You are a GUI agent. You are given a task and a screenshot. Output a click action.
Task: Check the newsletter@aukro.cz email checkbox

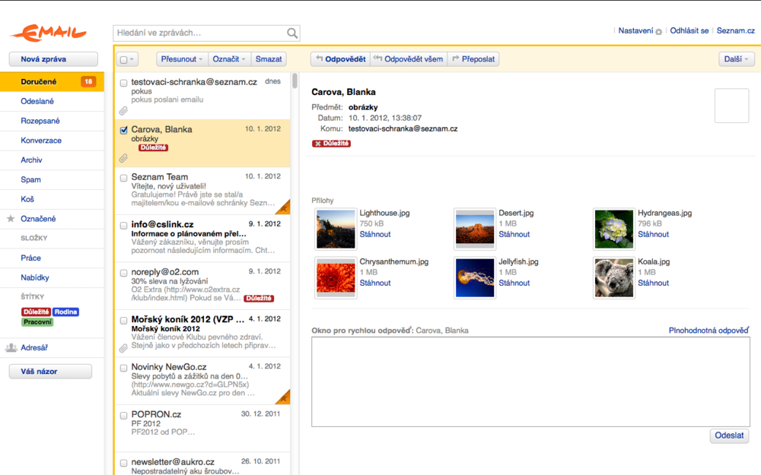coord(124,463)
